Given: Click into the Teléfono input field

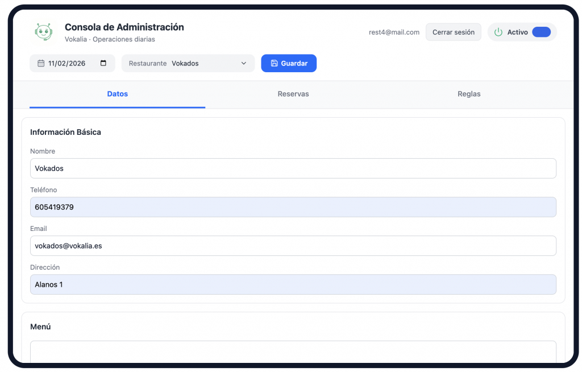Looking at the screenshot, I should tap(293, 207).
